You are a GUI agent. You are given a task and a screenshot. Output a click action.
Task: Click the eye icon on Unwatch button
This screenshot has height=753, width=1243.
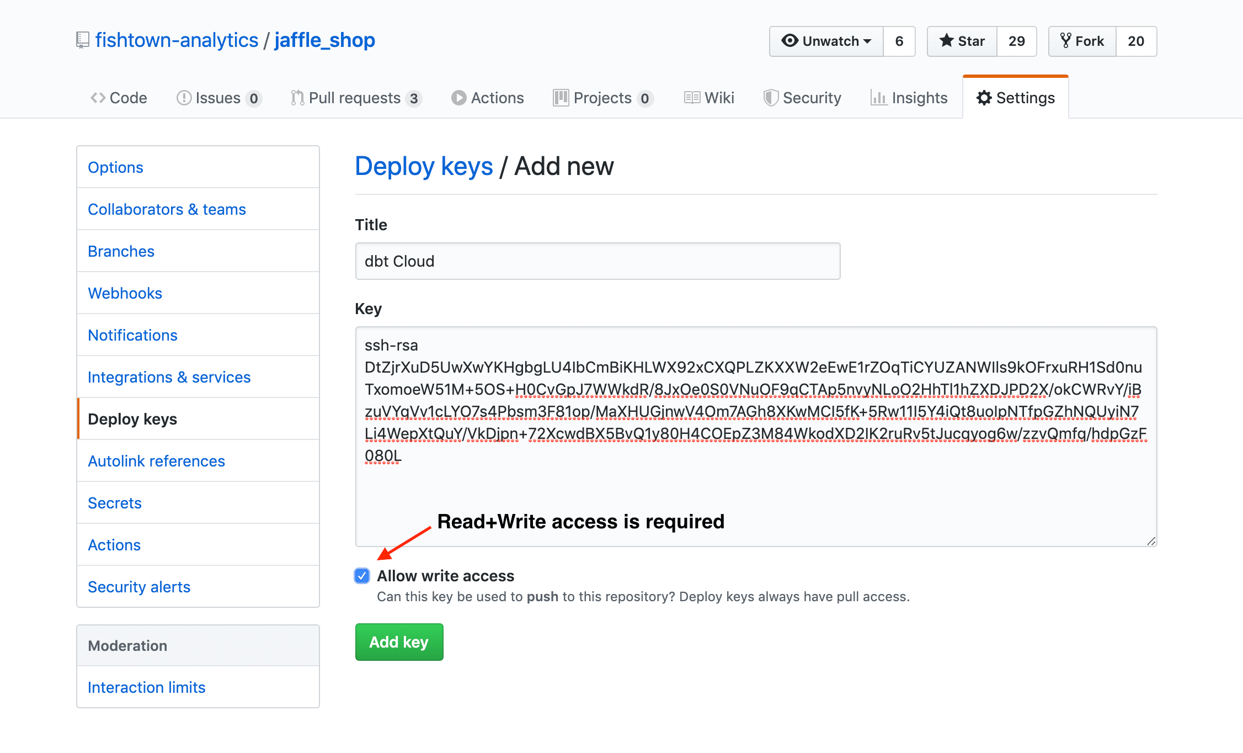click(x=790, y=41)
